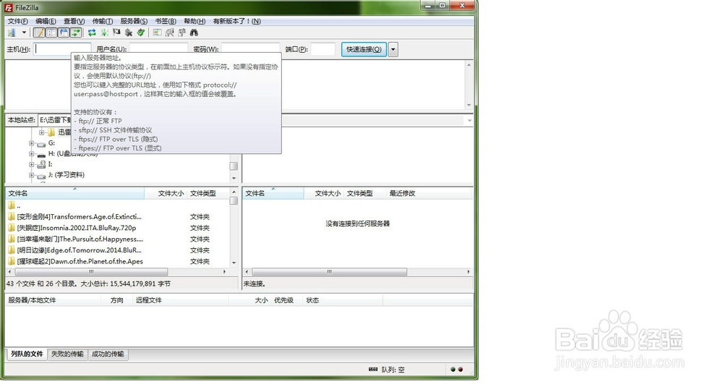Switch to 列队的文件 tab

[x=27, y=354]
